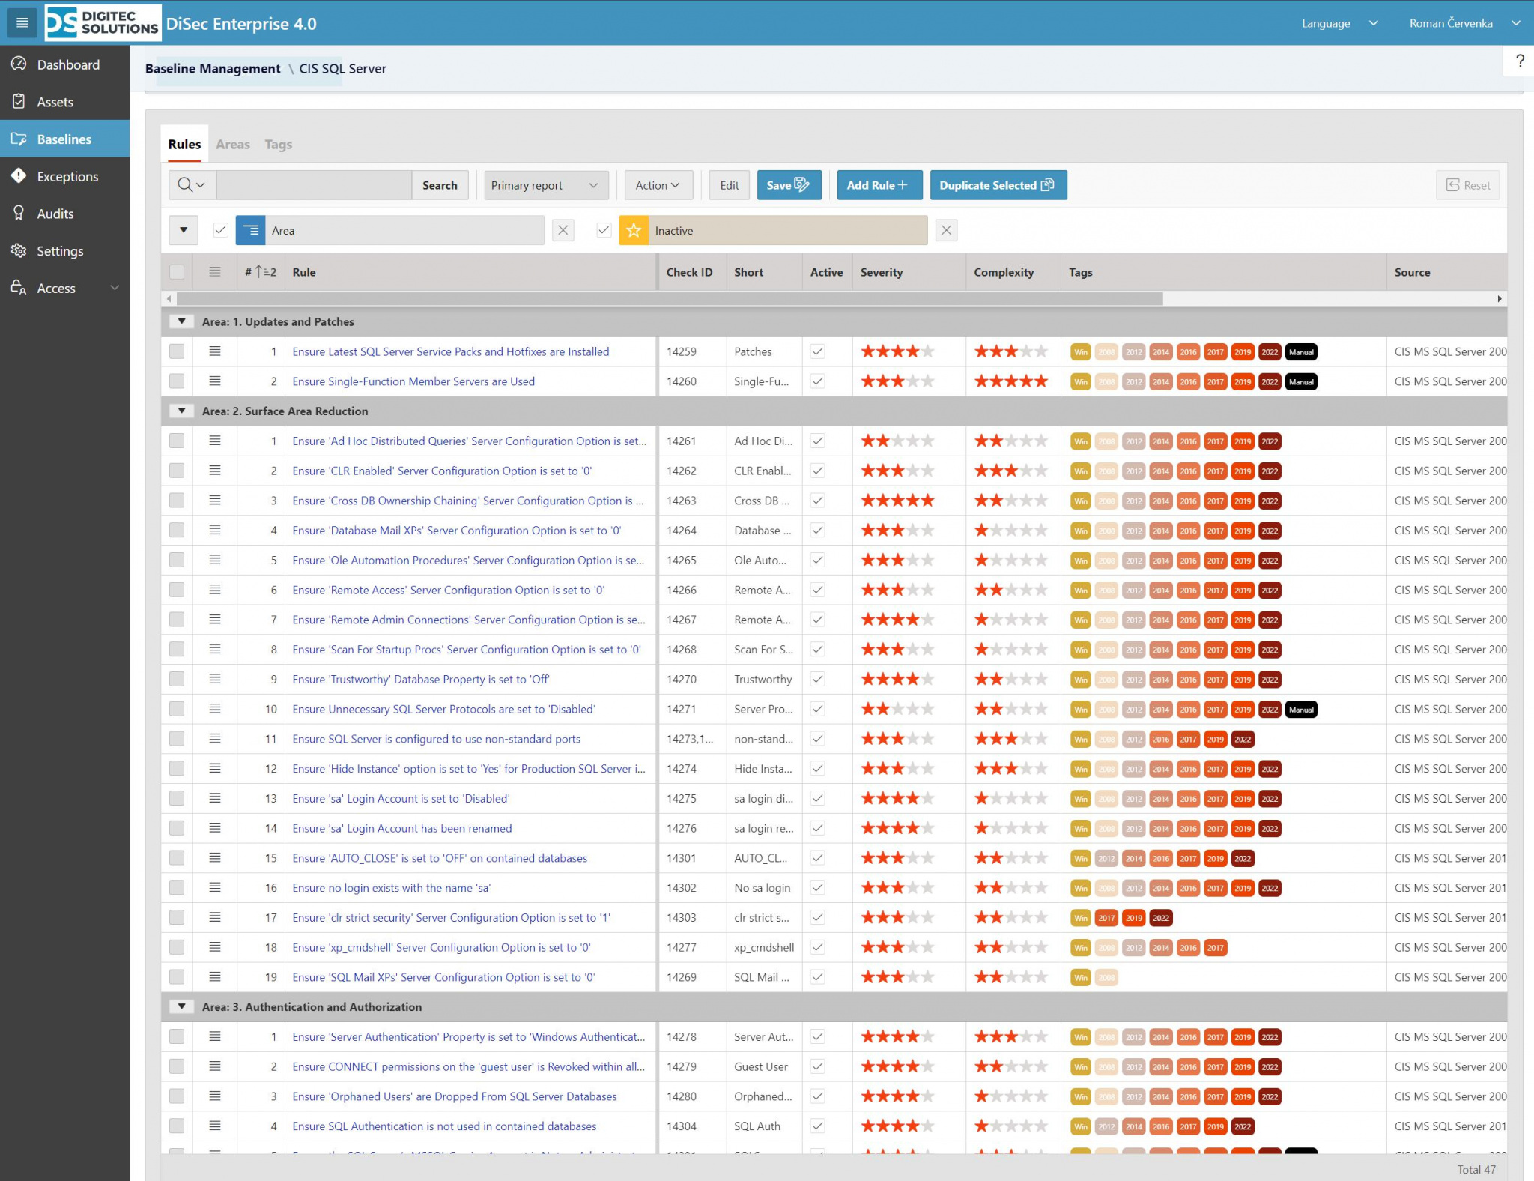Viewport: 1534px width, 1181px height.
Task: Click the hamburger menu icon in the header
Action: (x=22, y=22)
